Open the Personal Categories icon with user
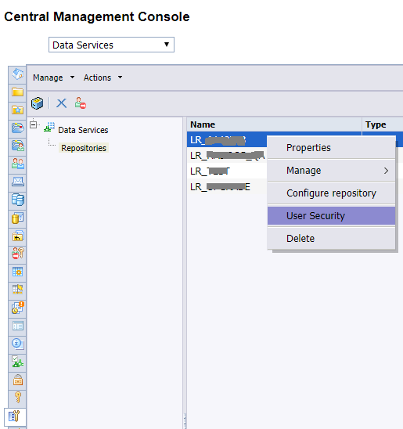 point(17,146)
